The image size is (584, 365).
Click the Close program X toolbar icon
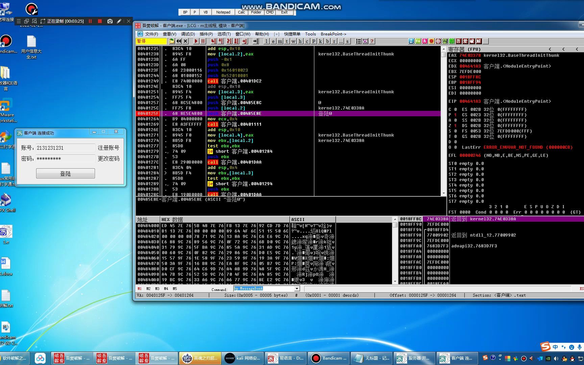pos(185,41)
